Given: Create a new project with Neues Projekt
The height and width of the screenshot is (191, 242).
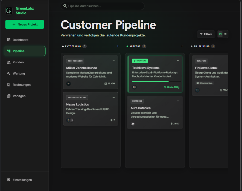Looking at the screenshot, I should 25,24.
